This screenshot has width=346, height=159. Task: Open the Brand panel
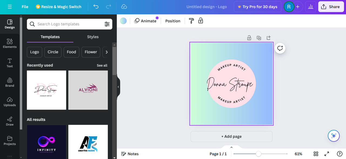9,82
